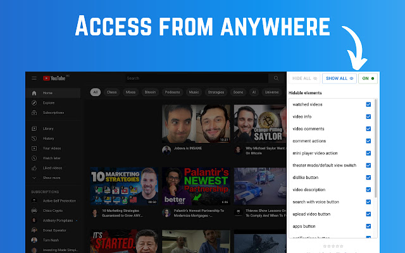The image size is (405, 253).
Task: Open the Orange-Pilling Saylor thumbnail
Action: (260, 124)
